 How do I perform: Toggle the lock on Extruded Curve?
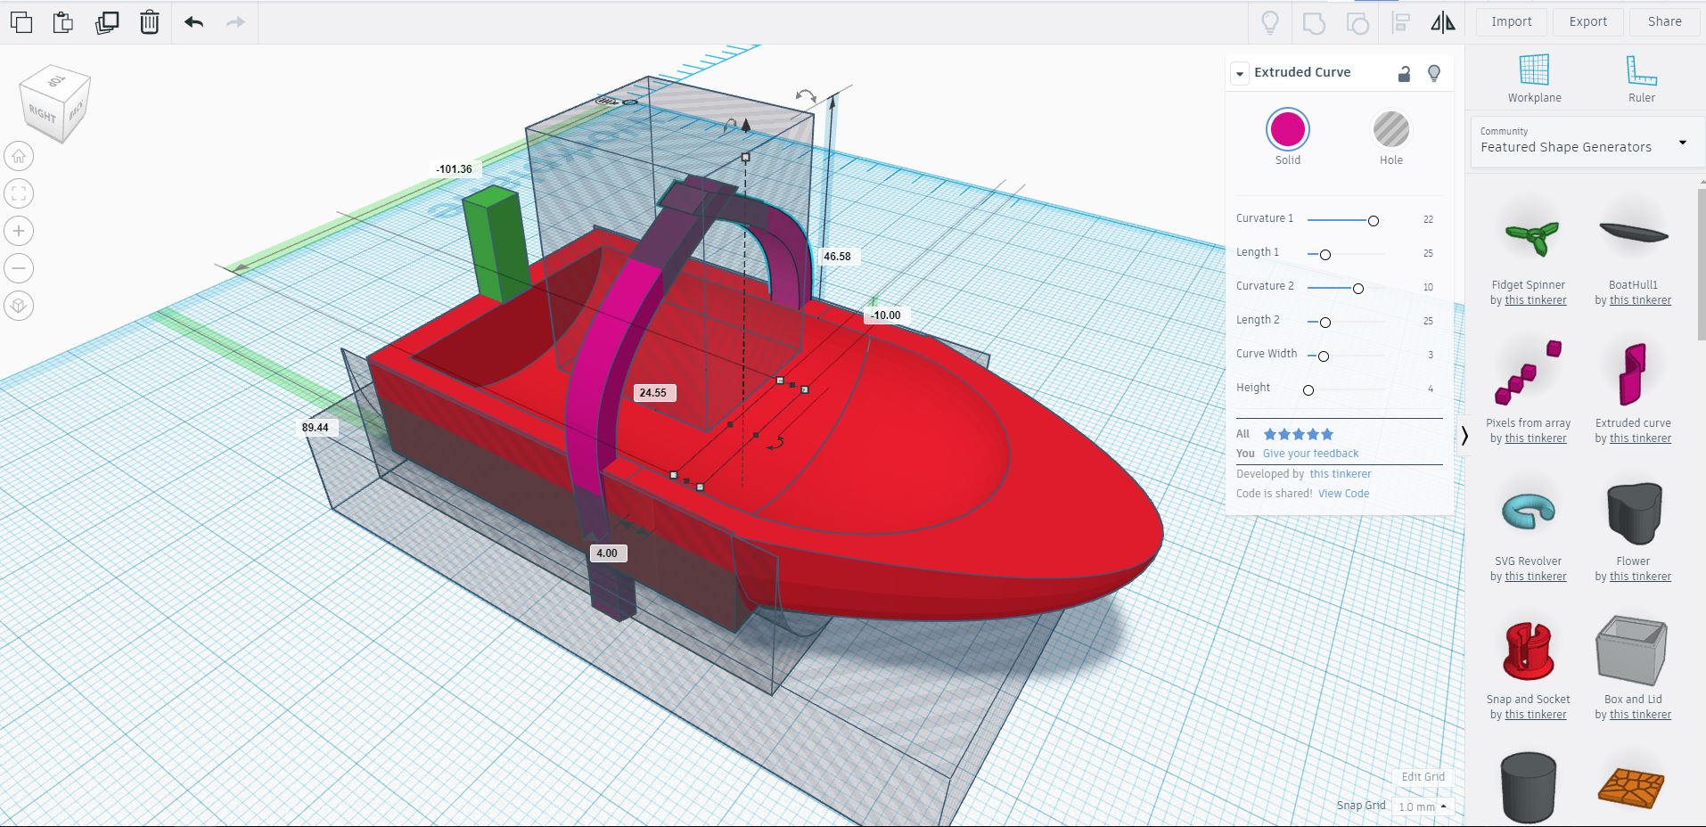click(x=1404, y=73)
